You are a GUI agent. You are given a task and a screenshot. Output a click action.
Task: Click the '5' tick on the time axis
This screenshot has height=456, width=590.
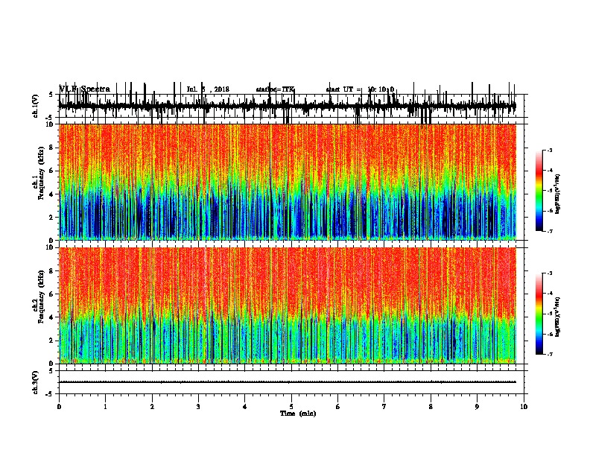[x=291, y=407]
